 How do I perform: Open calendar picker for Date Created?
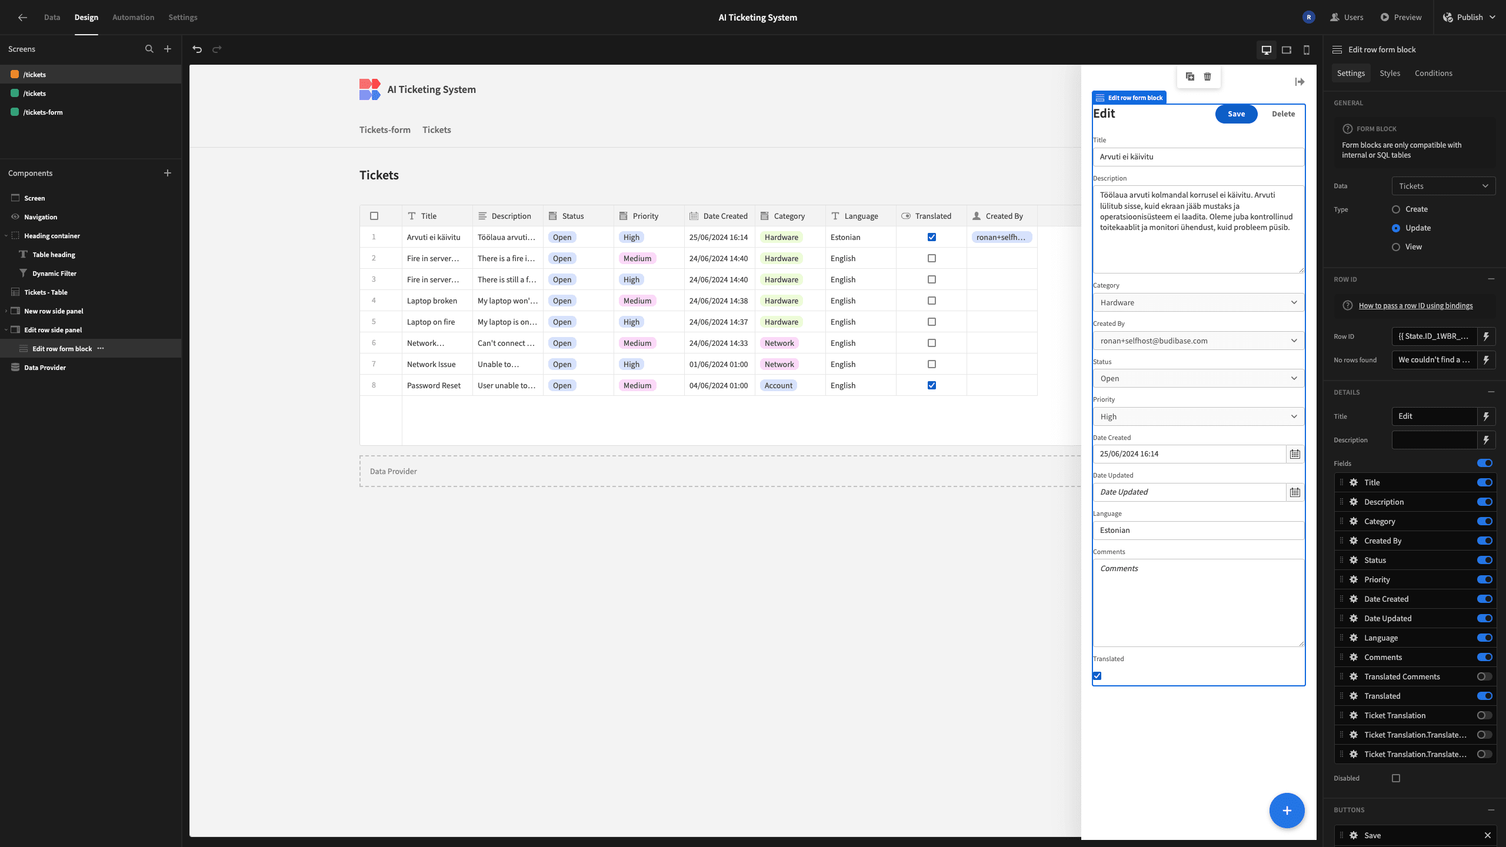coord(1295,454)
